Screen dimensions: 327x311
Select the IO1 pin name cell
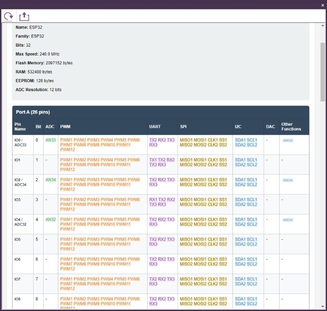(18, 160)
